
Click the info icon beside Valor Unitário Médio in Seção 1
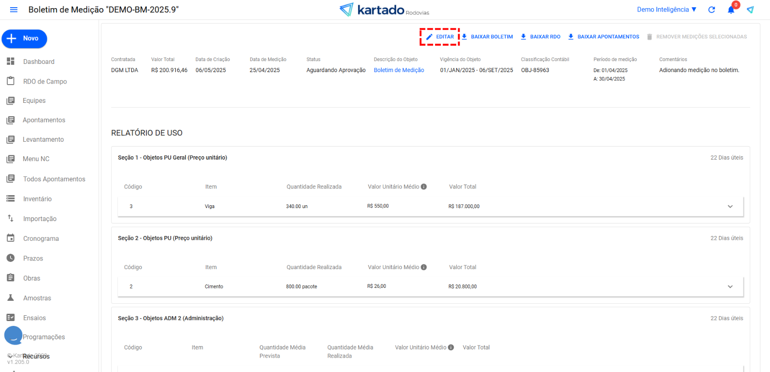pyautogui.click(x=424, y=187)
